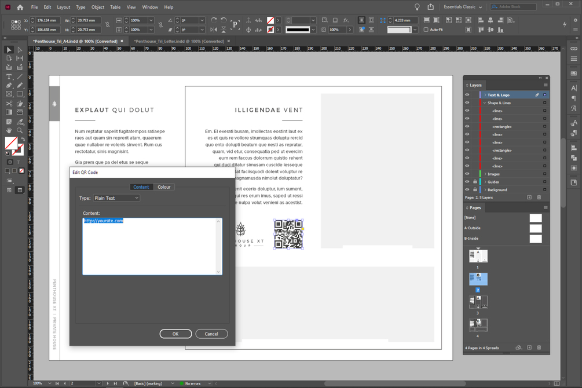Hide the Text & Logo layer
The width and height of the screenshot is (582, 388).
coord(467,95)
